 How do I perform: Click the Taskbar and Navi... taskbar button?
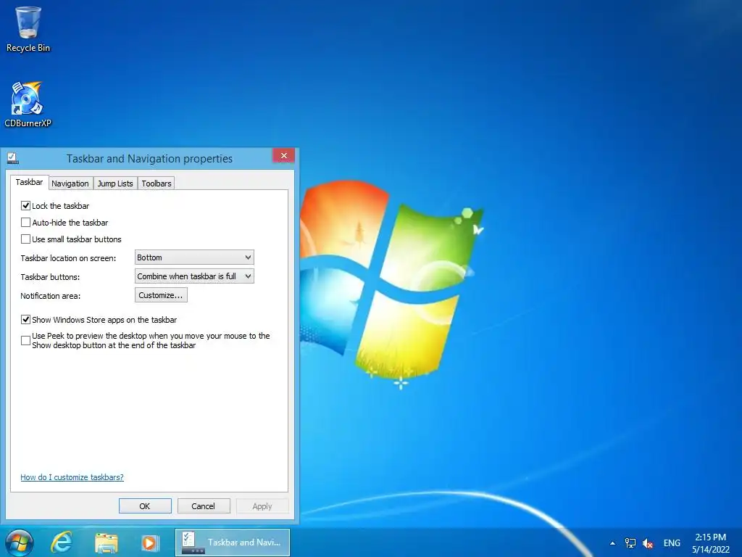[233, 542]
